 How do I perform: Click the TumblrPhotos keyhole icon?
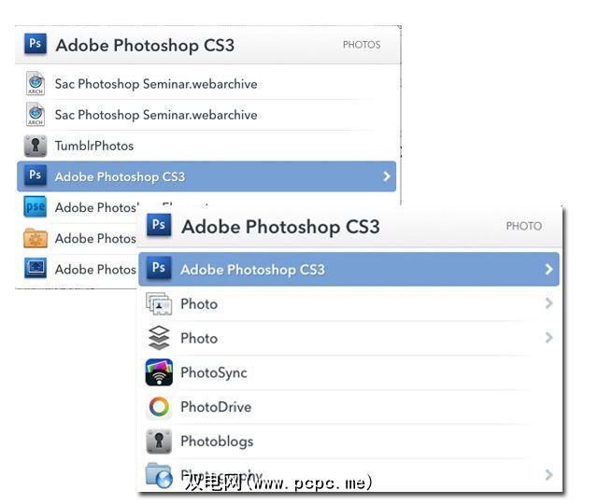(36, 146)
